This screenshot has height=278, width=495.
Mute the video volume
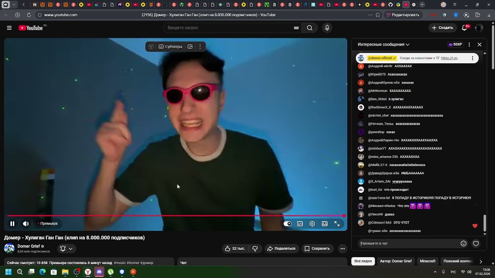point(26,224)
